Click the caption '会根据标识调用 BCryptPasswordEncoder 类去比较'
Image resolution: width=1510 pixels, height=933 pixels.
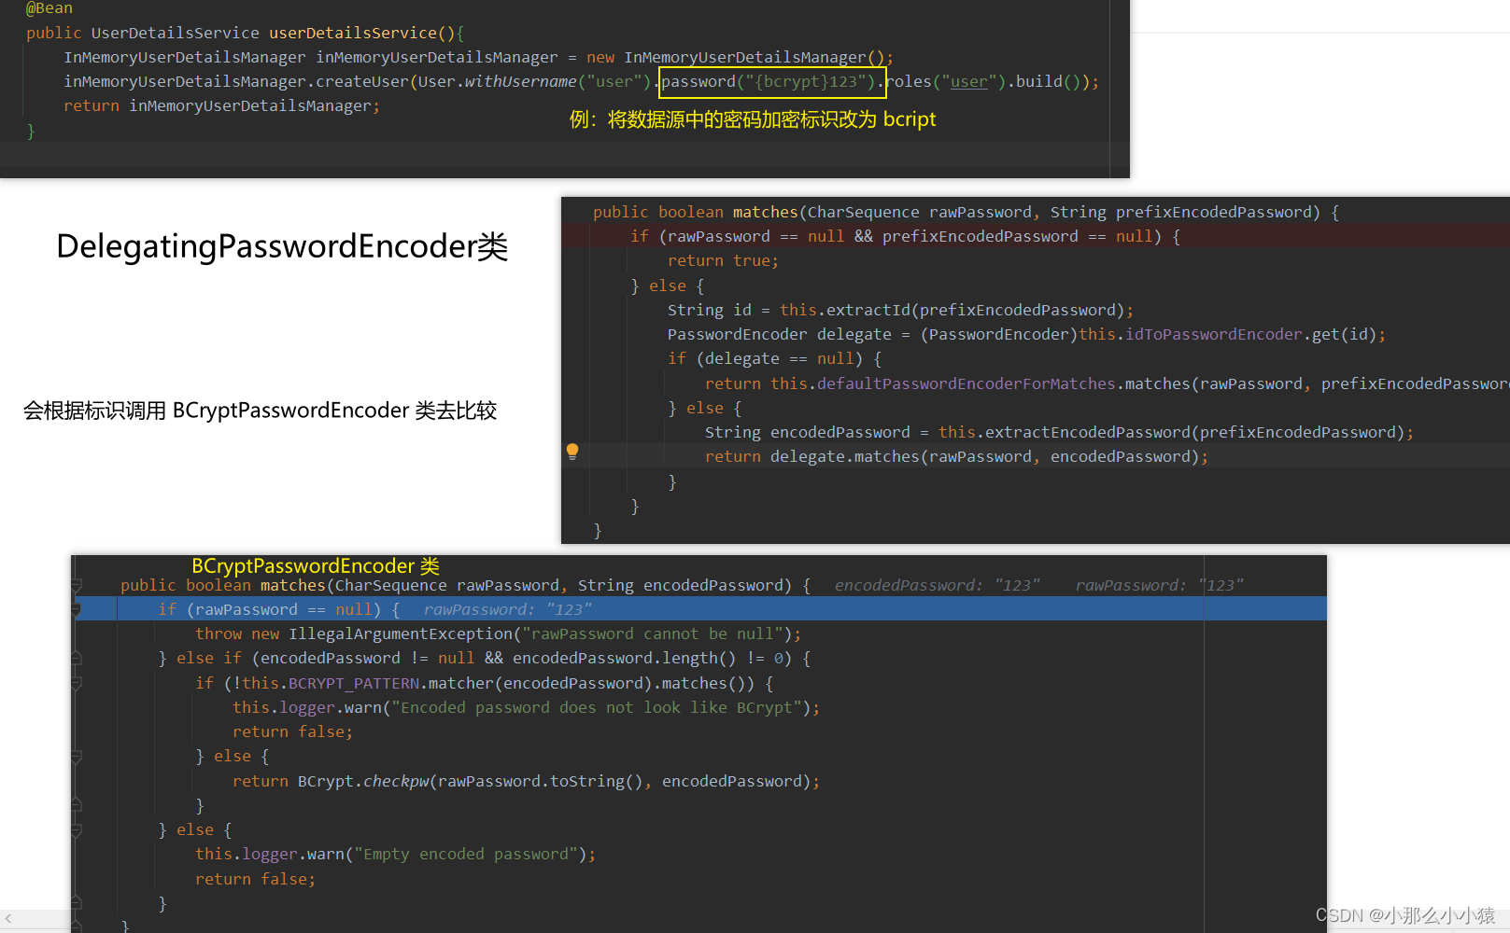click(x=260, y=411)
